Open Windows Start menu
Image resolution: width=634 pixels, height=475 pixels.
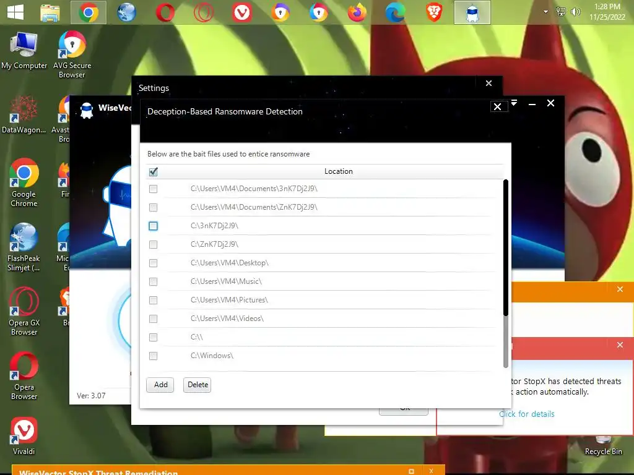coord(15,12)
